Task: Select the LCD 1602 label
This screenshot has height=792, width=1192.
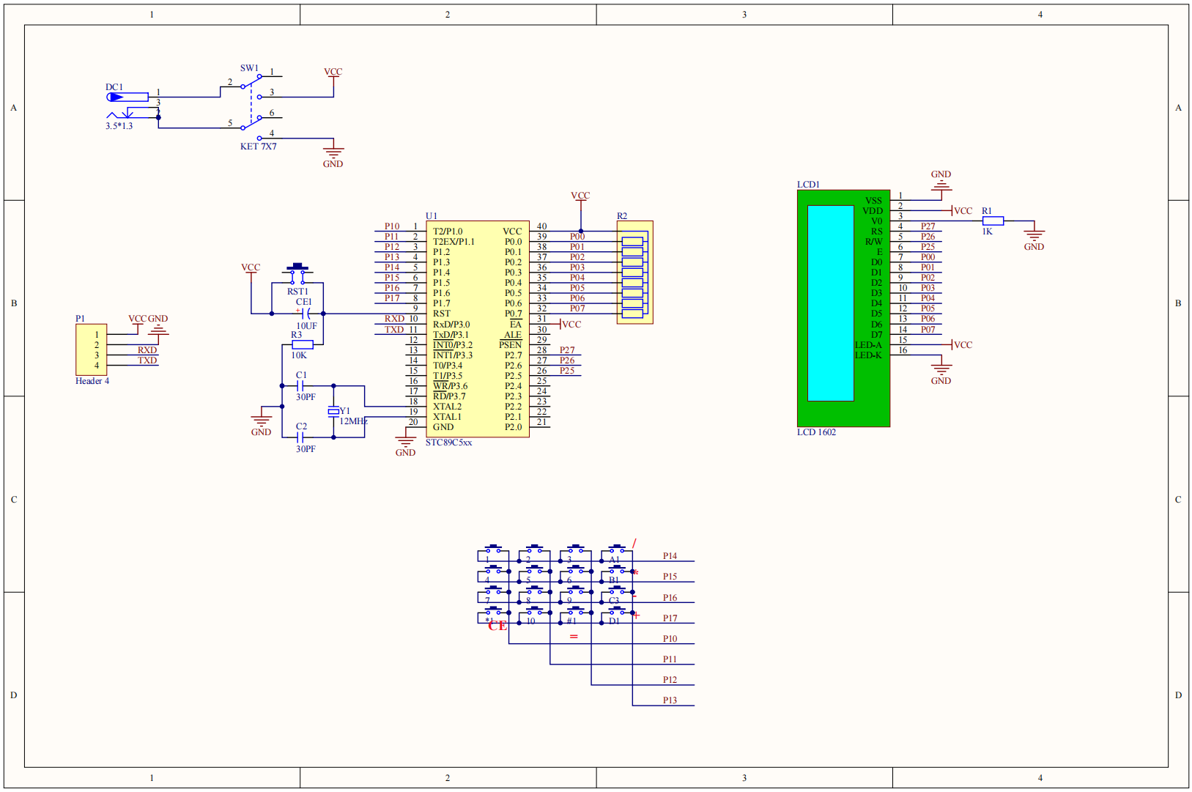Action: (816, 432)
